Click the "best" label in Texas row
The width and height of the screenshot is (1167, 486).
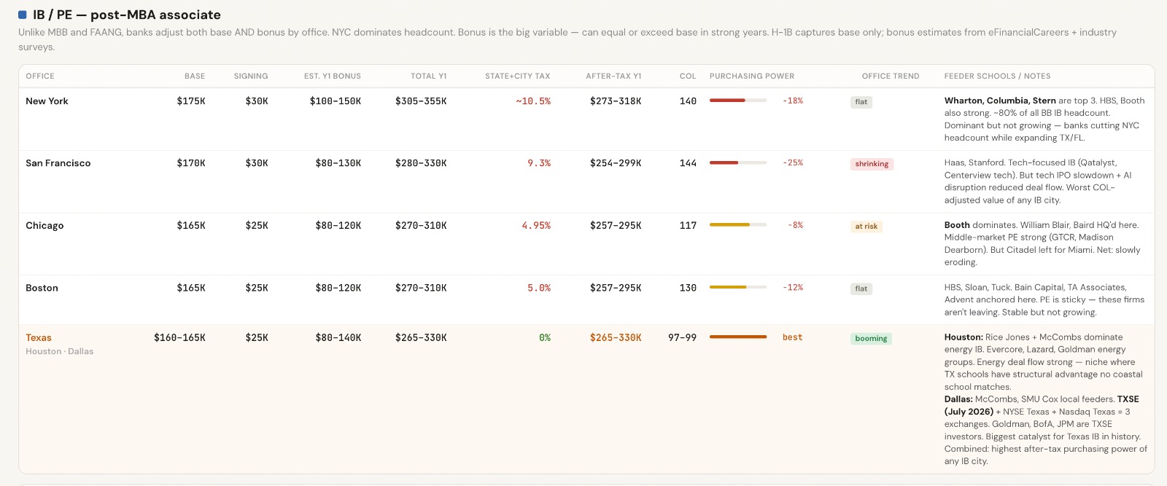(792, 337)
